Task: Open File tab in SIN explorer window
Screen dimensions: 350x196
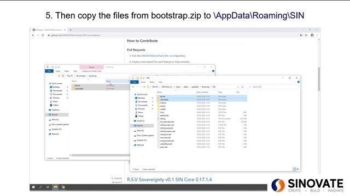Action: pyautogui.click(x=135, y=82)
